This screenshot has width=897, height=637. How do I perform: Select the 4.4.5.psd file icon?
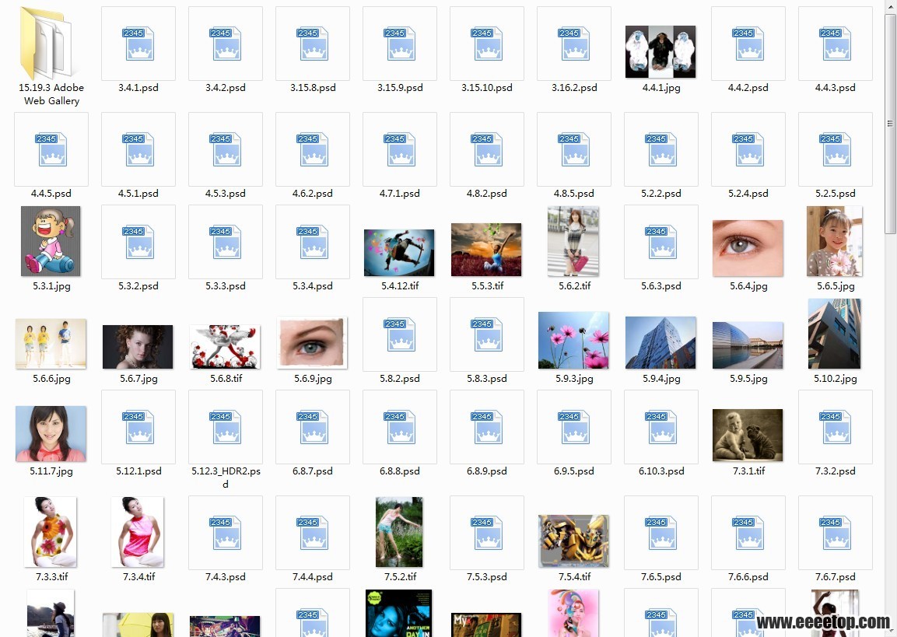(51, 149)
